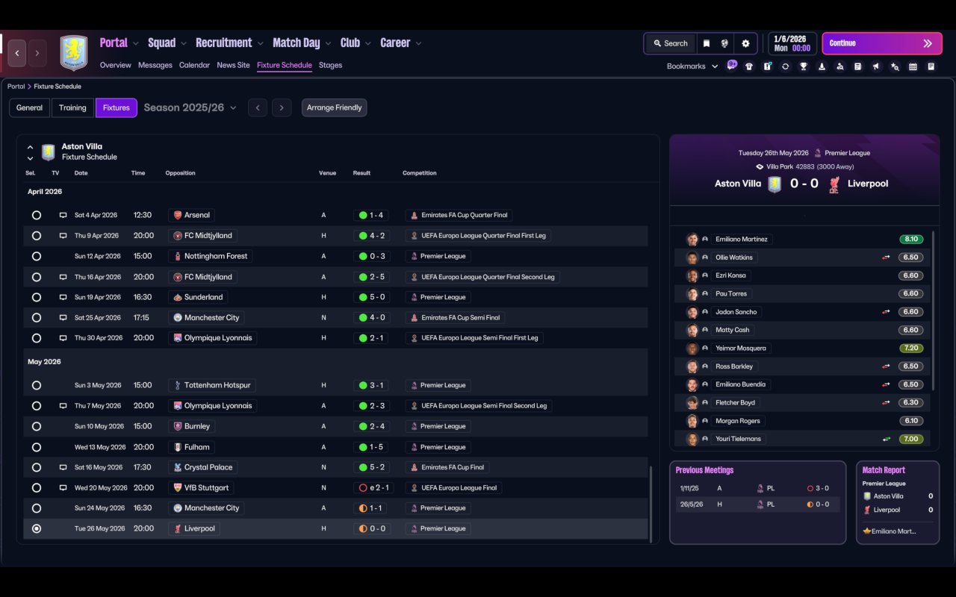Switch to the News Site tab
The width and height of the screenshot is (956, 597).
point(233,65)
